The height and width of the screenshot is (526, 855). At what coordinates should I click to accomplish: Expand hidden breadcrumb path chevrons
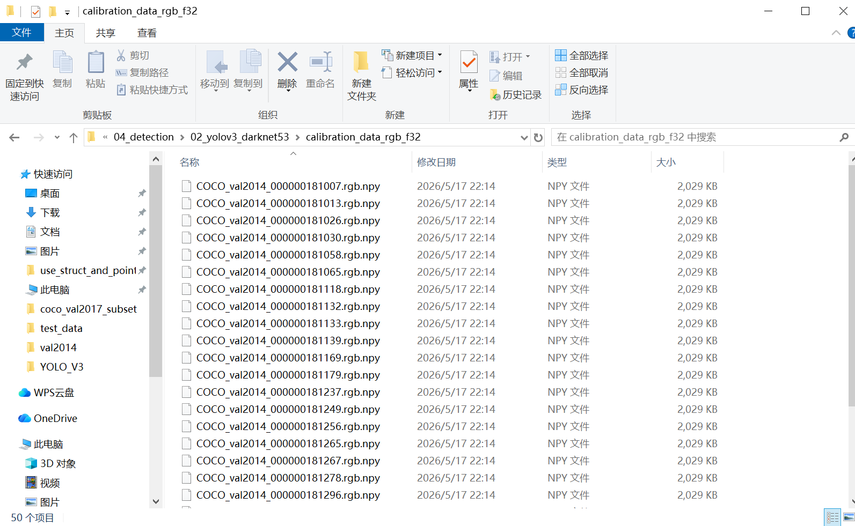[105, 137]
